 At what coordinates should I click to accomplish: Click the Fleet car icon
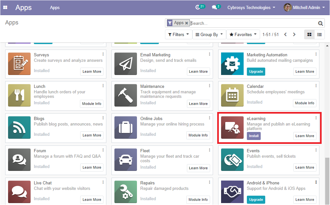(x=126, y=160)
